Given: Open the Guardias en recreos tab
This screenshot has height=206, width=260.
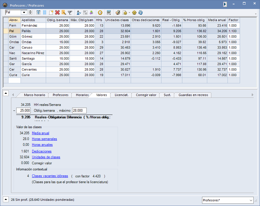Looking at the screenshot, I should tap(193, 95).
